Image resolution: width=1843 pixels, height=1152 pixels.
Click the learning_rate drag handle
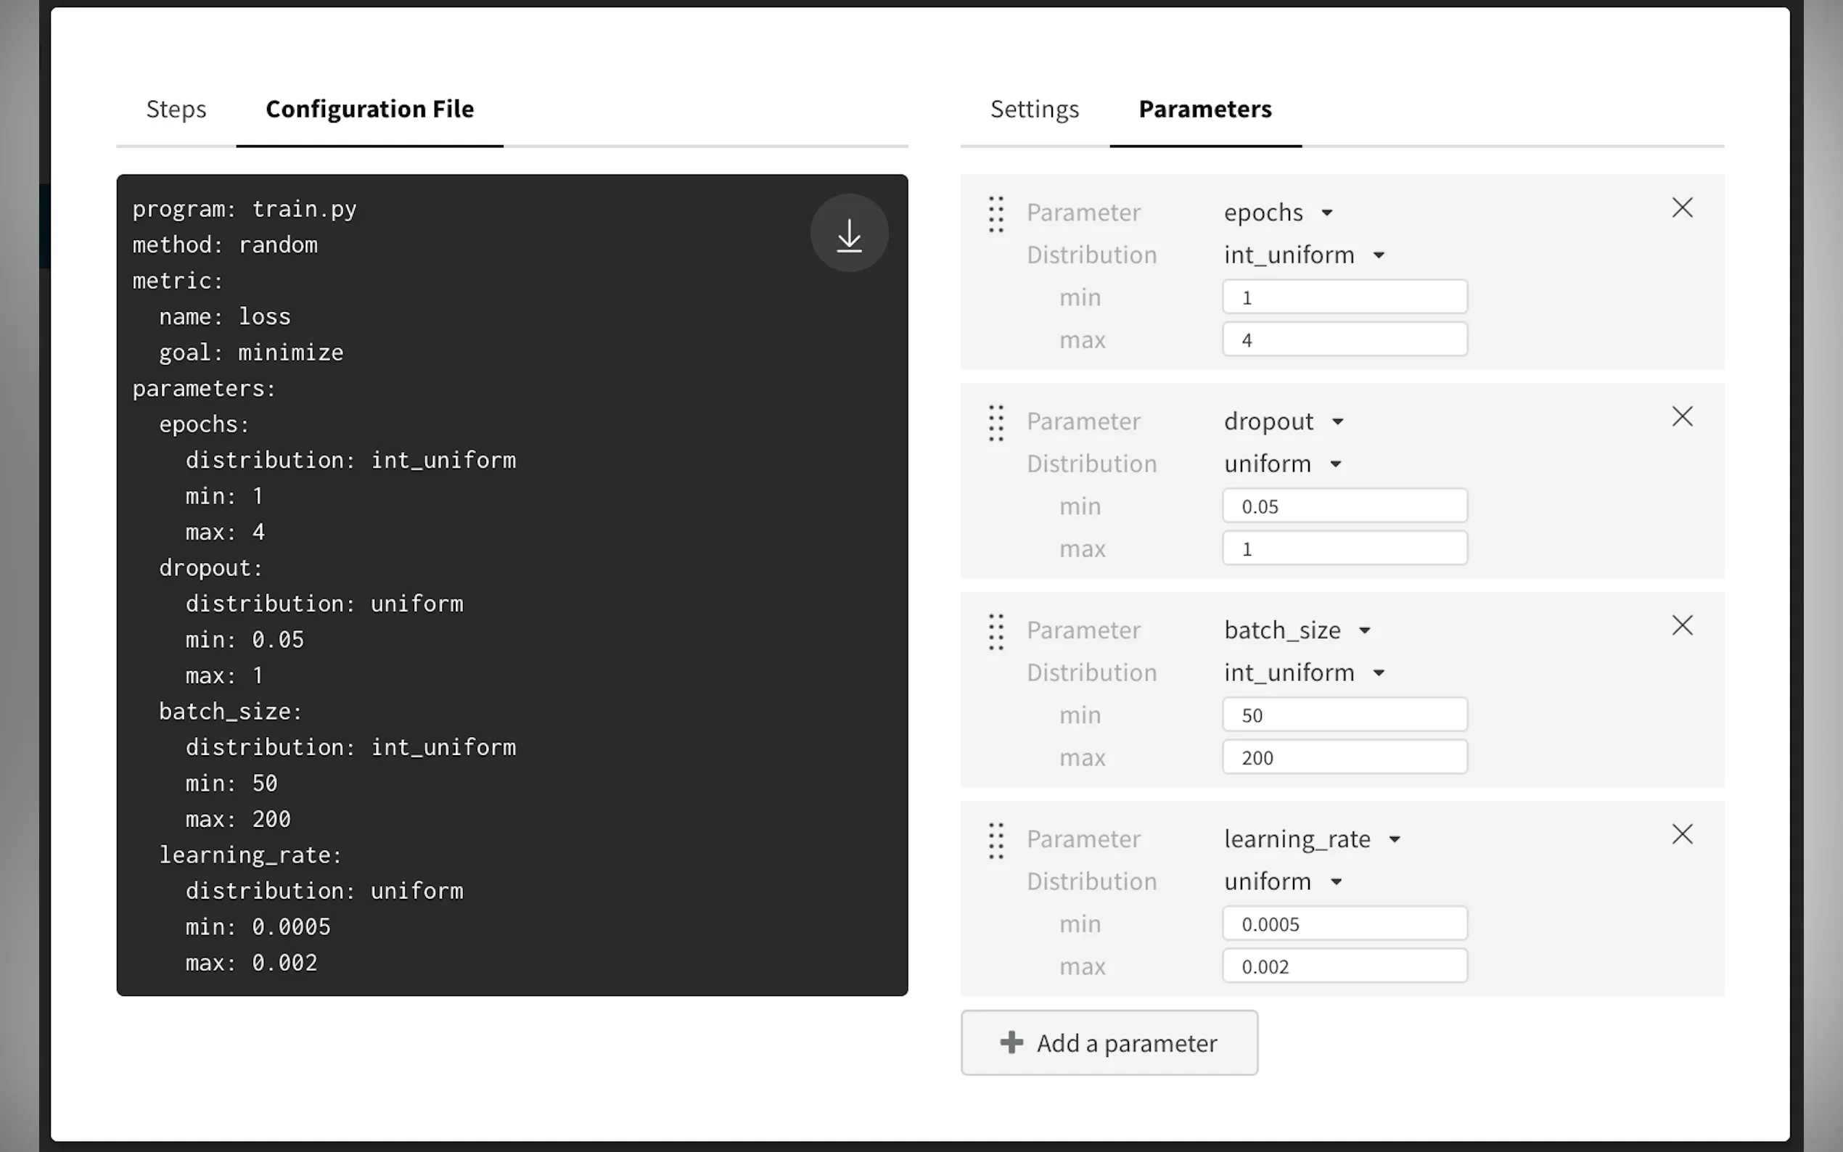pos(996,840)
